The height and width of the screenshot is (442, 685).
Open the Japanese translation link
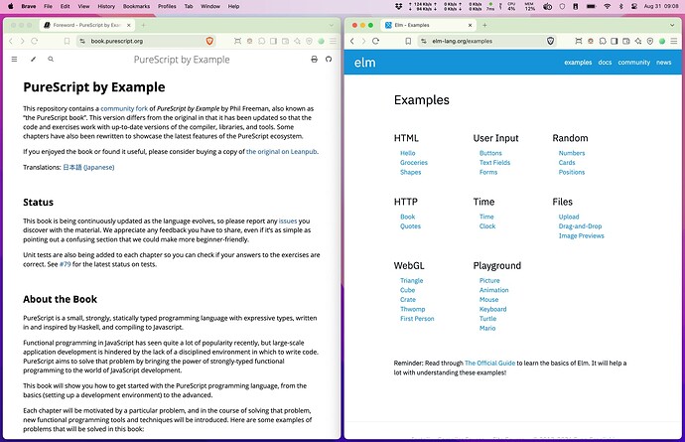88,167
